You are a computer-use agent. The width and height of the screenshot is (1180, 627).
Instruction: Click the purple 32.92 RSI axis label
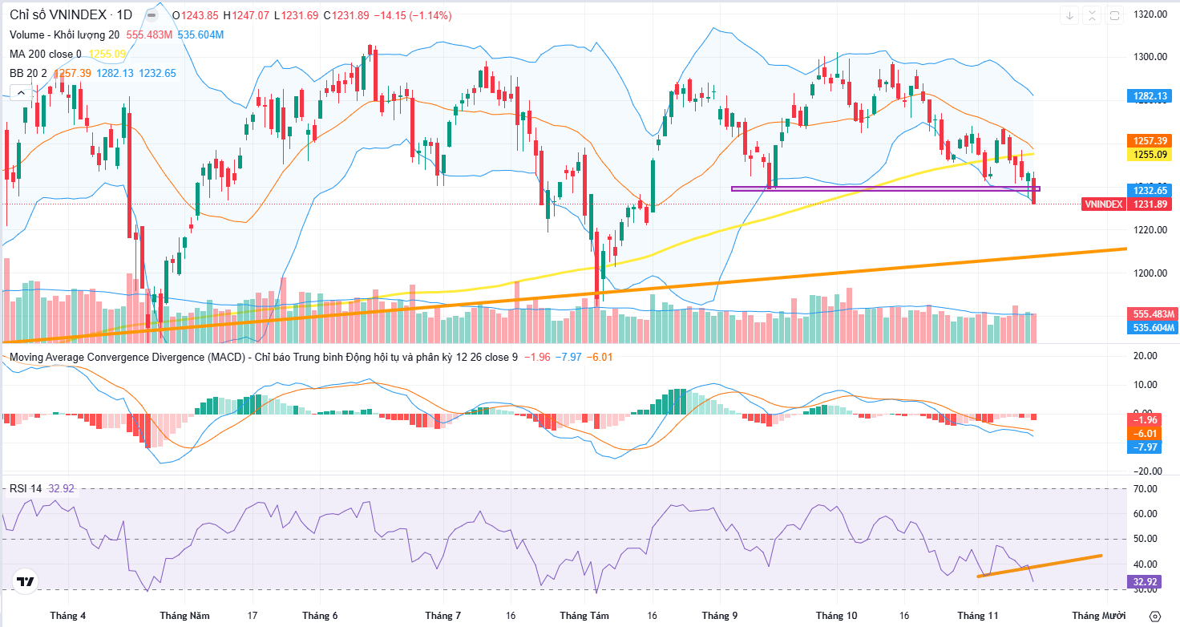[x=1146, y=582]
